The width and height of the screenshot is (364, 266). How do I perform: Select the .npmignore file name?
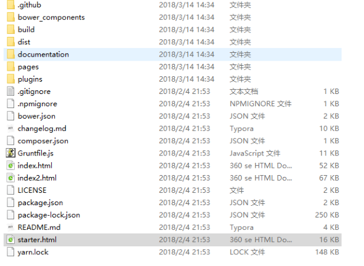[38, 104]
